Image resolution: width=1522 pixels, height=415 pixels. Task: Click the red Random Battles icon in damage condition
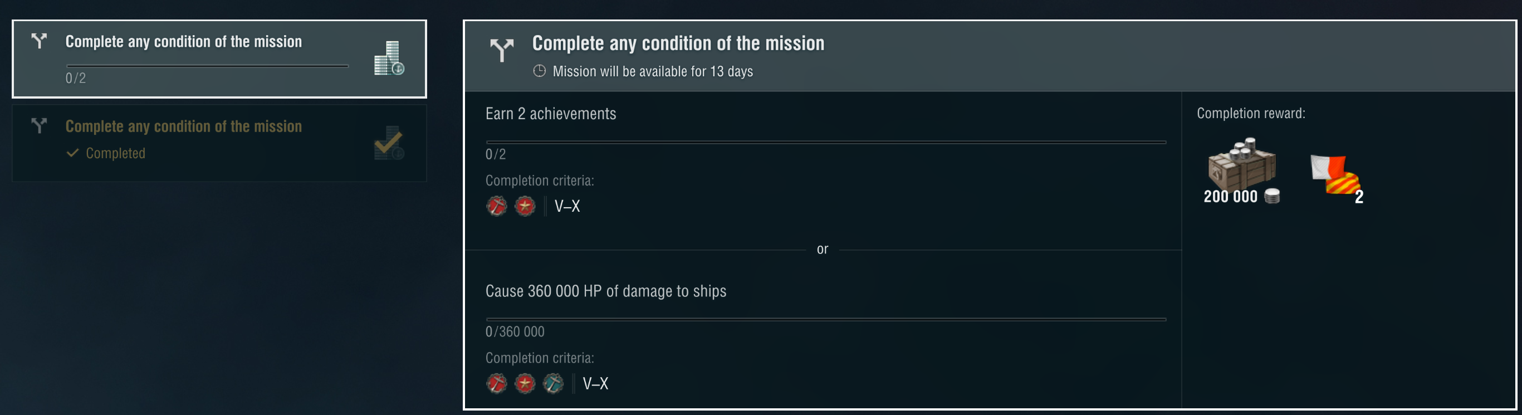(x=496, y=384)
